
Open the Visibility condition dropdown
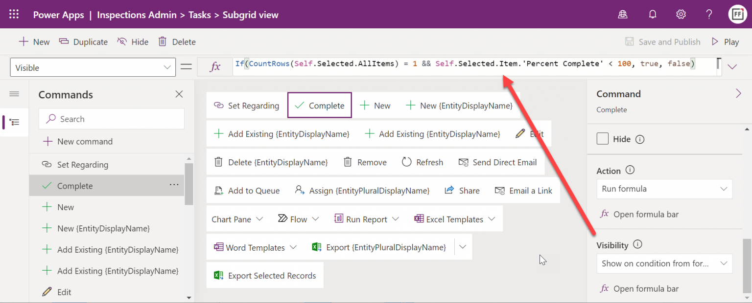point(664,263)
